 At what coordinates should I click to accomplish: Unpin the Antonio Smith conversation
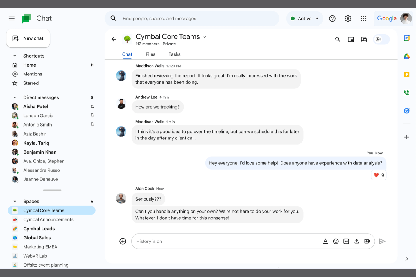(x=92, y=125)
